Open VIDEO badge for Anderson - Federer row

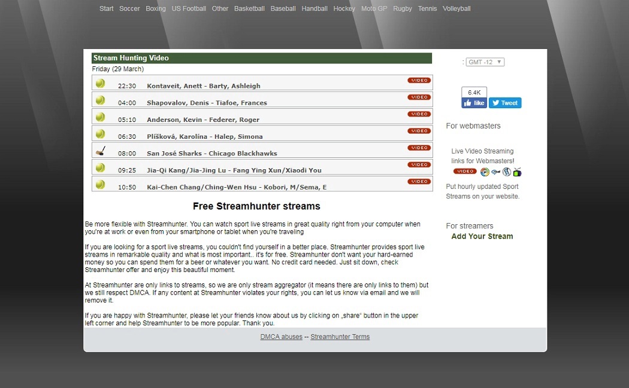click(419, 114)
